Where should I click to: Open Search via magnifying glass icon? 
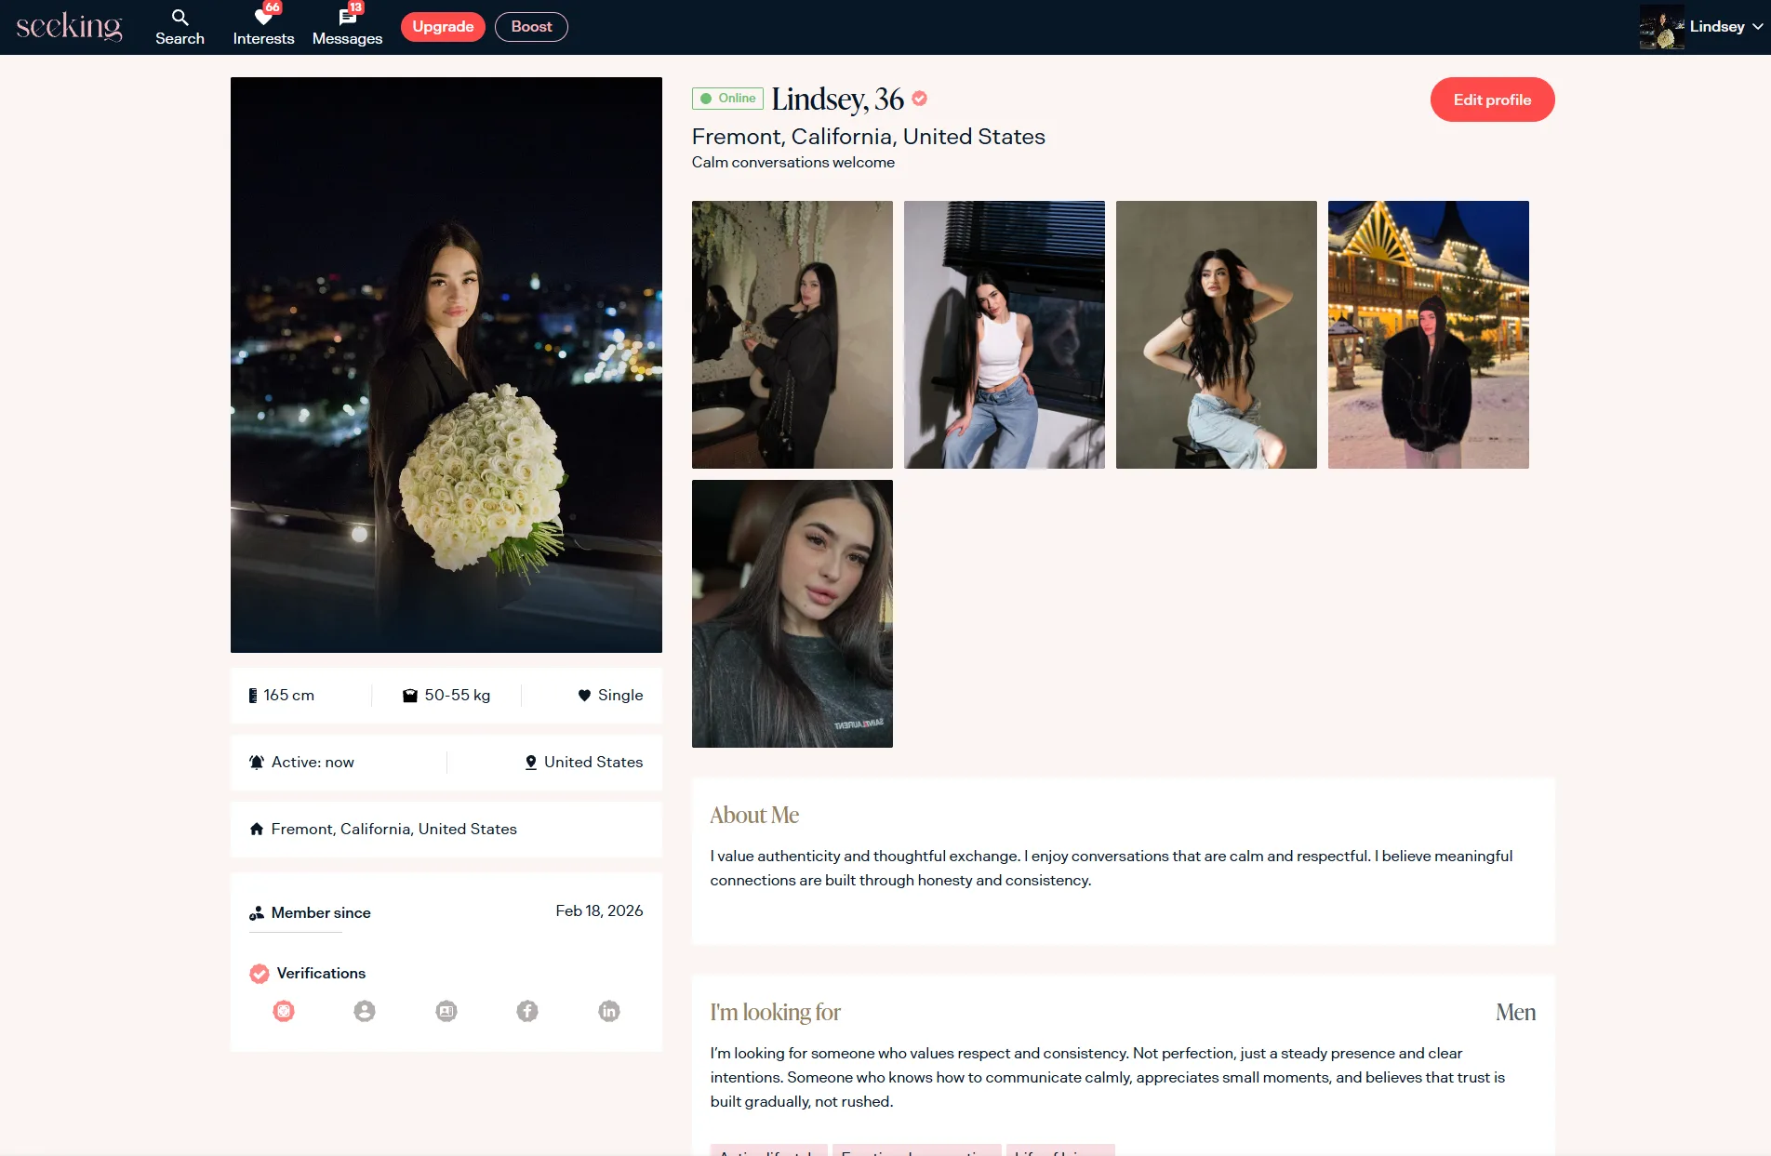pyautogui.click(x=180, y=18)
